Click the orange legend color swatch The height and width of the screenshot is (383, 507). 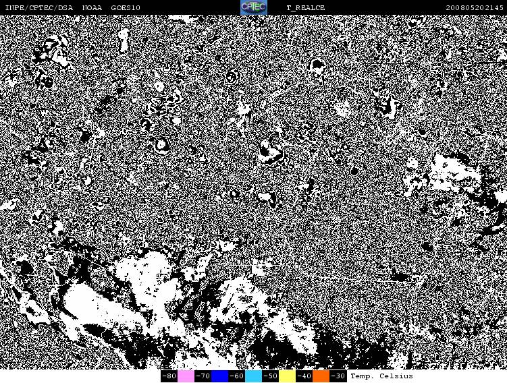coord(321,376)
